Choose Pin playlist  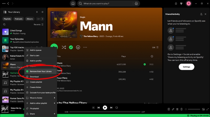tap(41, 108)
